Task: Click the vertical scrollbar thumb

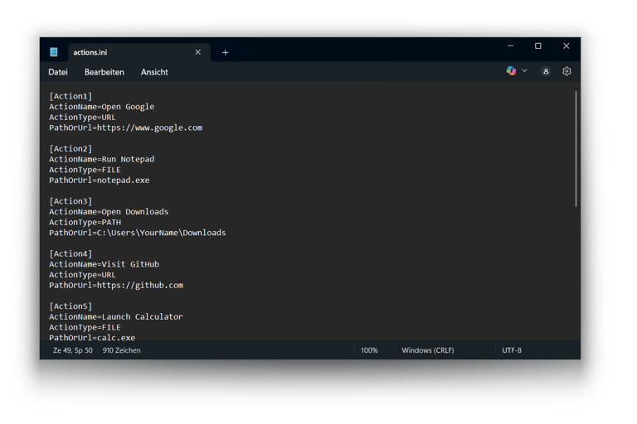Action: click(x=576, y=149)
